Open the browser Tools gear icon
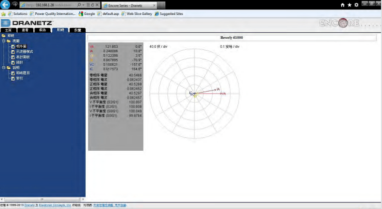Image resolution: width=382 pixels, height=209 pixels. pyautogui.click(x=356, y=5)
